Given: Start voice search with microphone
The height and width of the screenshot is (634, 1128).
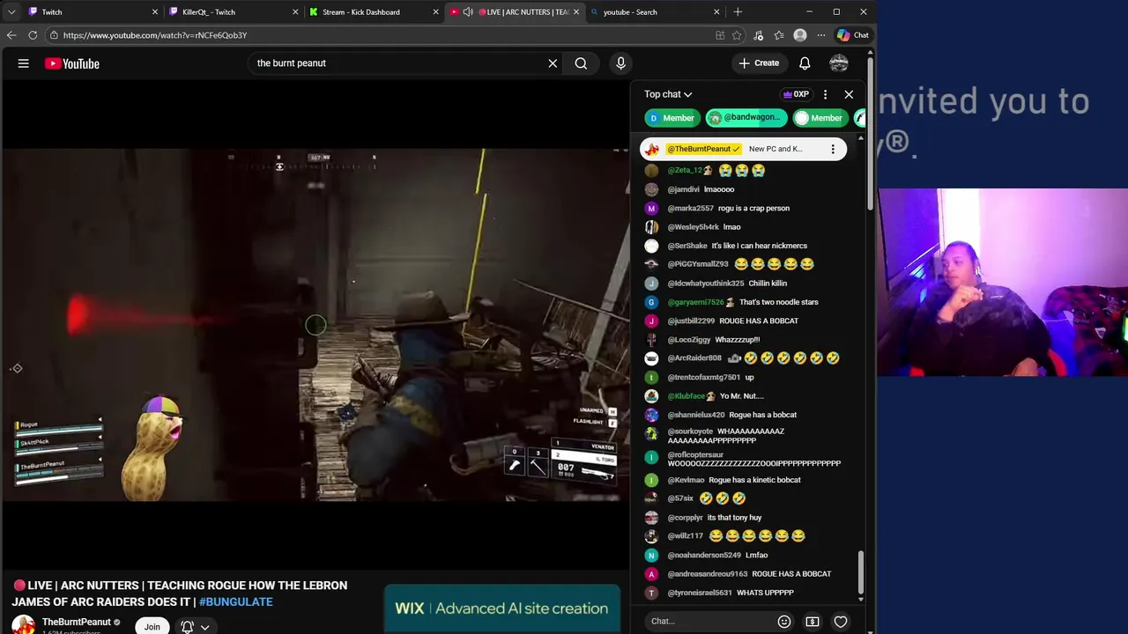Looking at the screenshot, I should (620, 63).
